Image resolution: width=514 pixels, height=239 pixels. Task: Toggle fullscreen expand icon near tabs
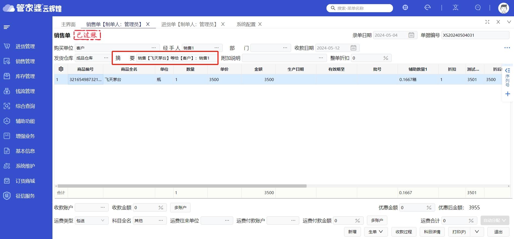(x=487, y=22)
